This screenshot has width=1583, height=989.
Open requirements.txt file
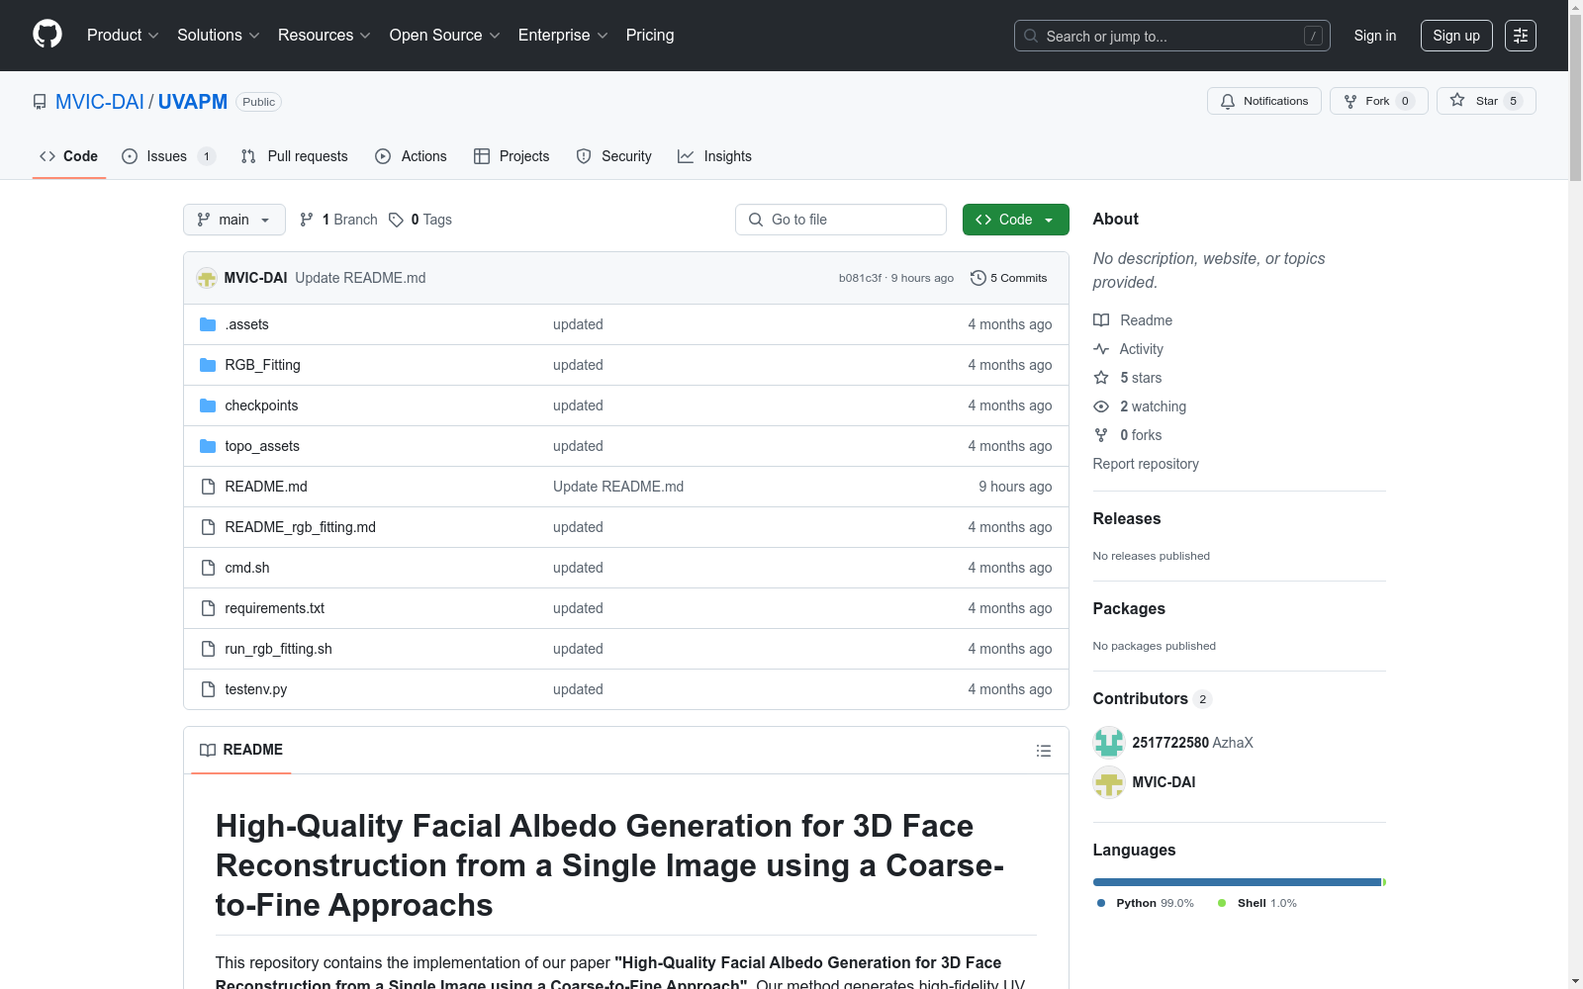tap(274, 608)
